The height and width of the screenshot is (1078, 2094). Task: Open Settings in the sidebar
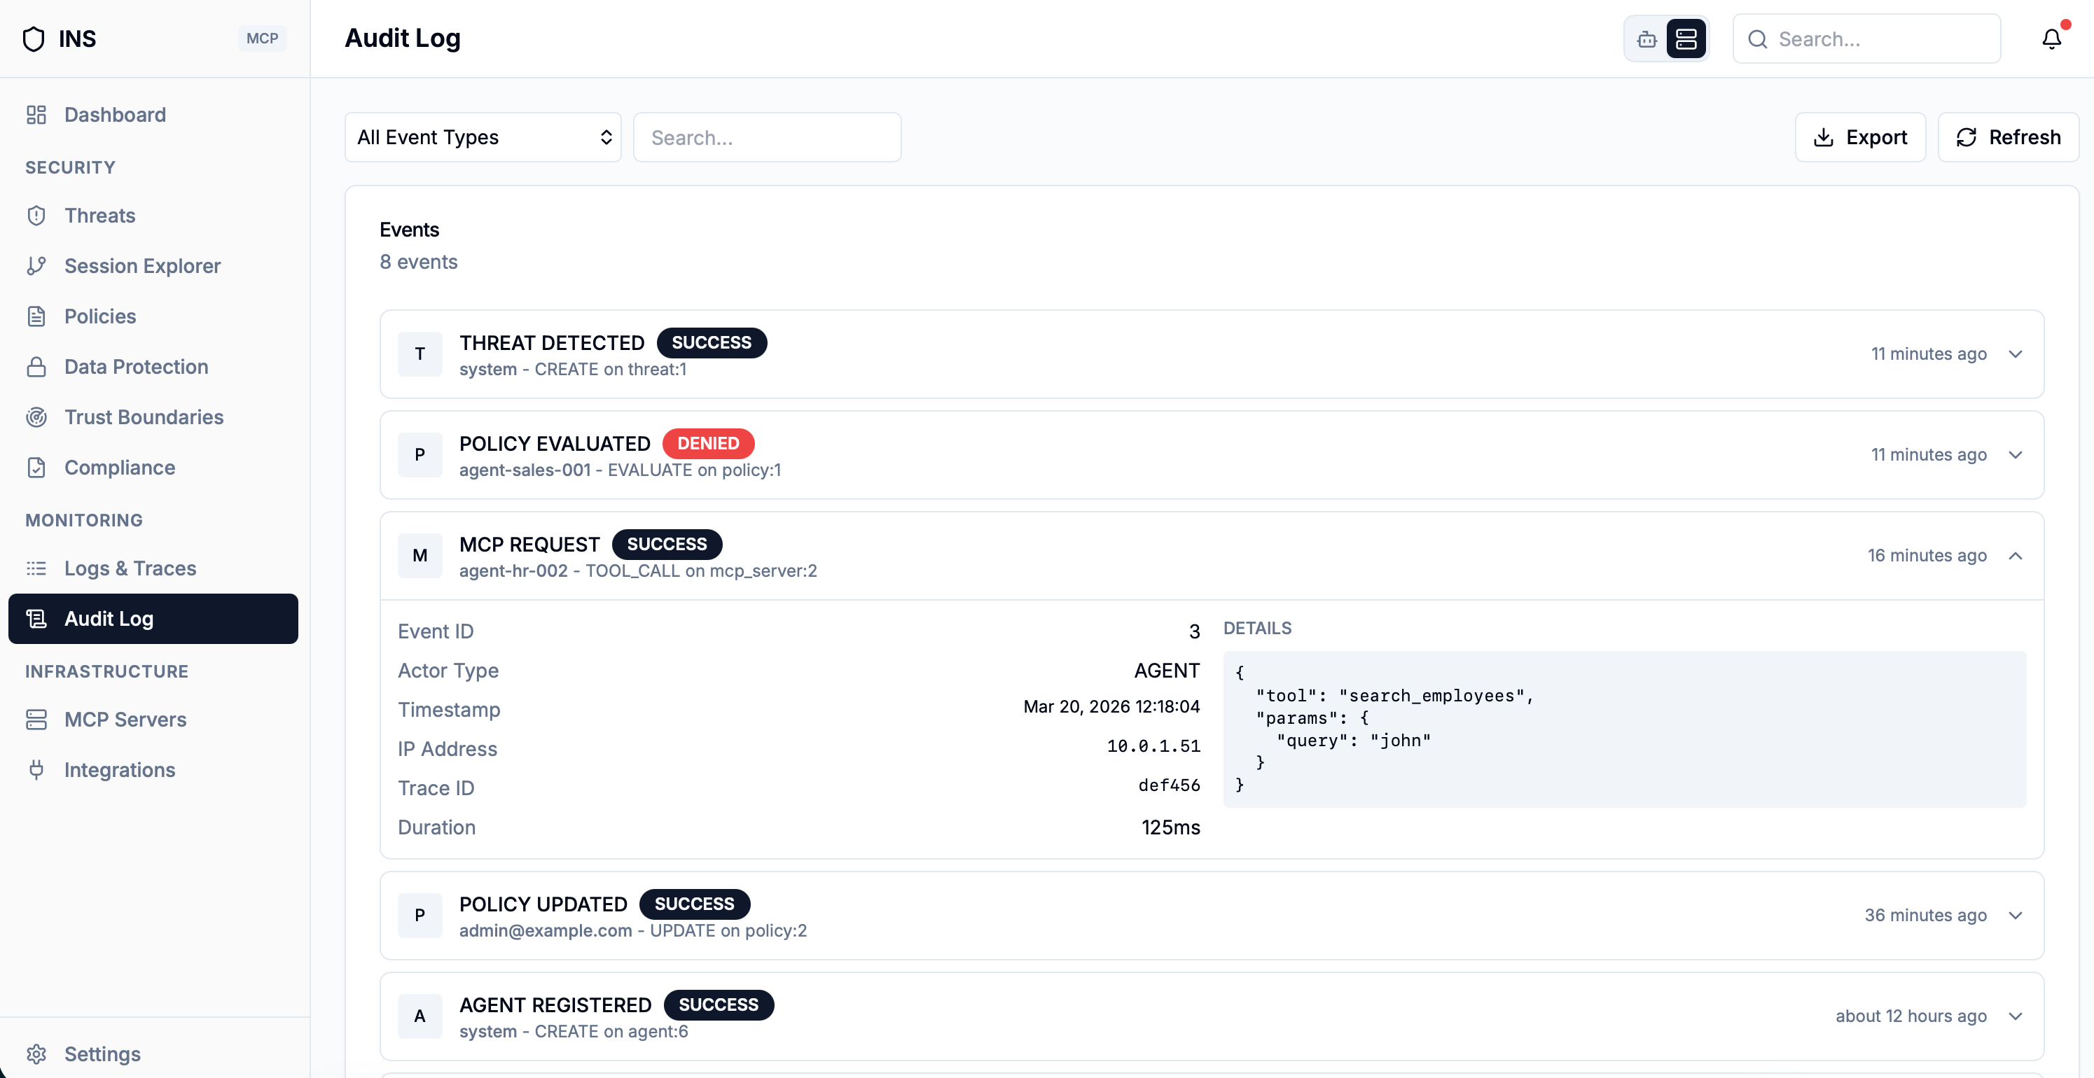pyautogui.click(x=153, y=1053)
